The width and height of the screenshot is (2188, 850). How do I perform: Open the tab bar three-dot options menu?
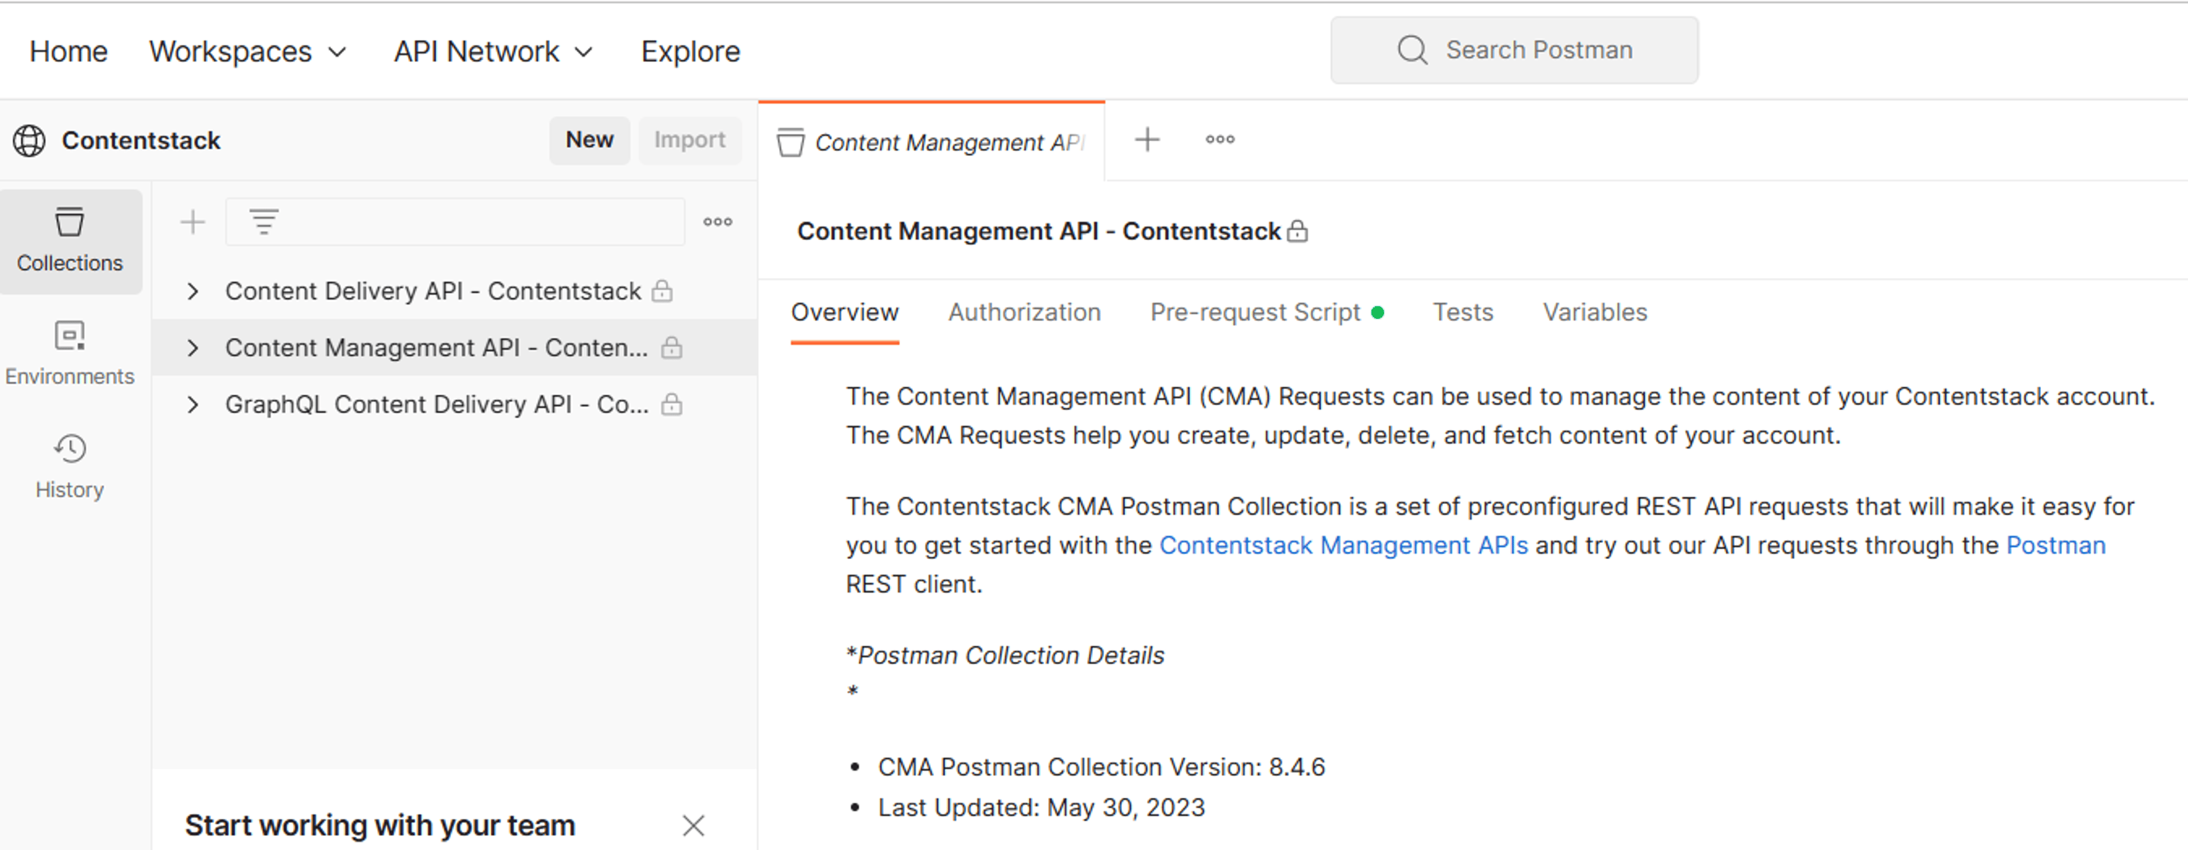[x=1220, y=140]
